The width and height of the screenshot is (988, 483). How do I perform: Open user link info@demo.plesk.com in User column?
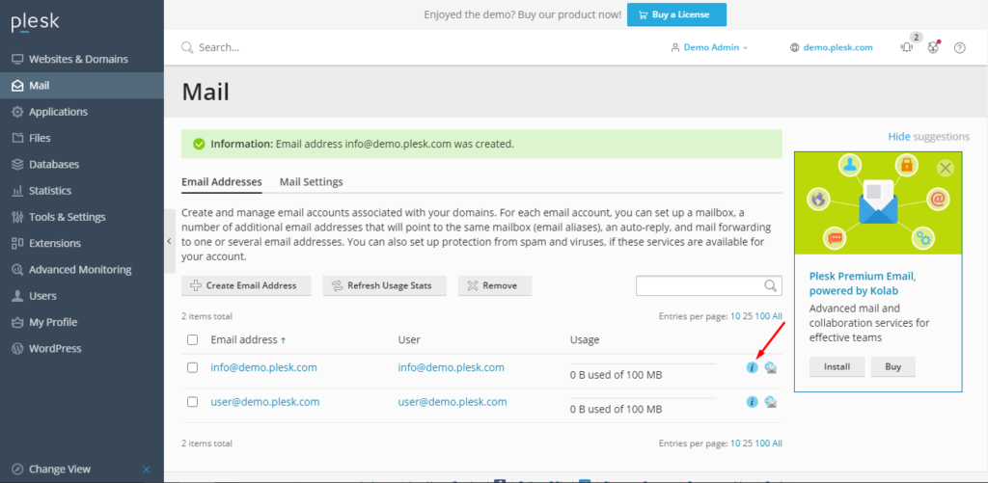click(x=452, y=367)
